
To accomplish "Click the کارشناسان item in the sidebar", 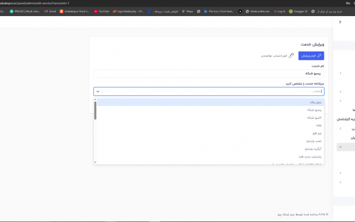I will point(346,119).
